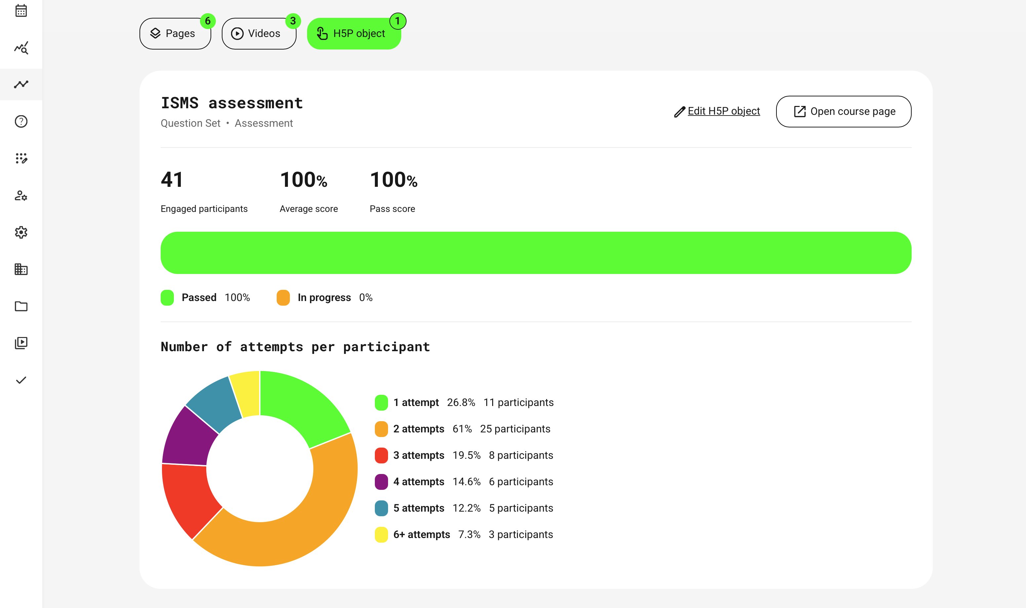
Task: Click the chart-with-magnifier analytics icon
Action: click(21, 48)
